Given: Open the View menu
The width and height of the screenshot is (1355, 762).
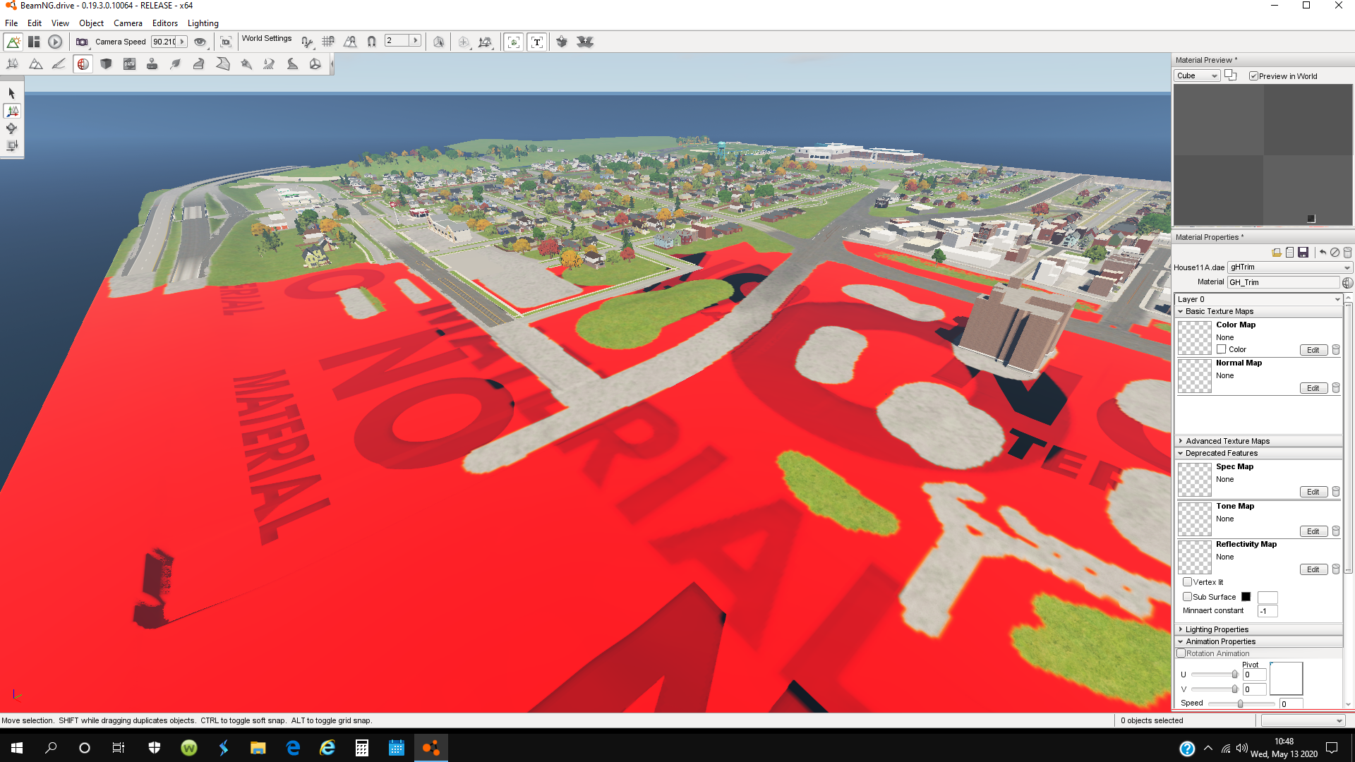Looking at the screenshot, I should [60, 23].
